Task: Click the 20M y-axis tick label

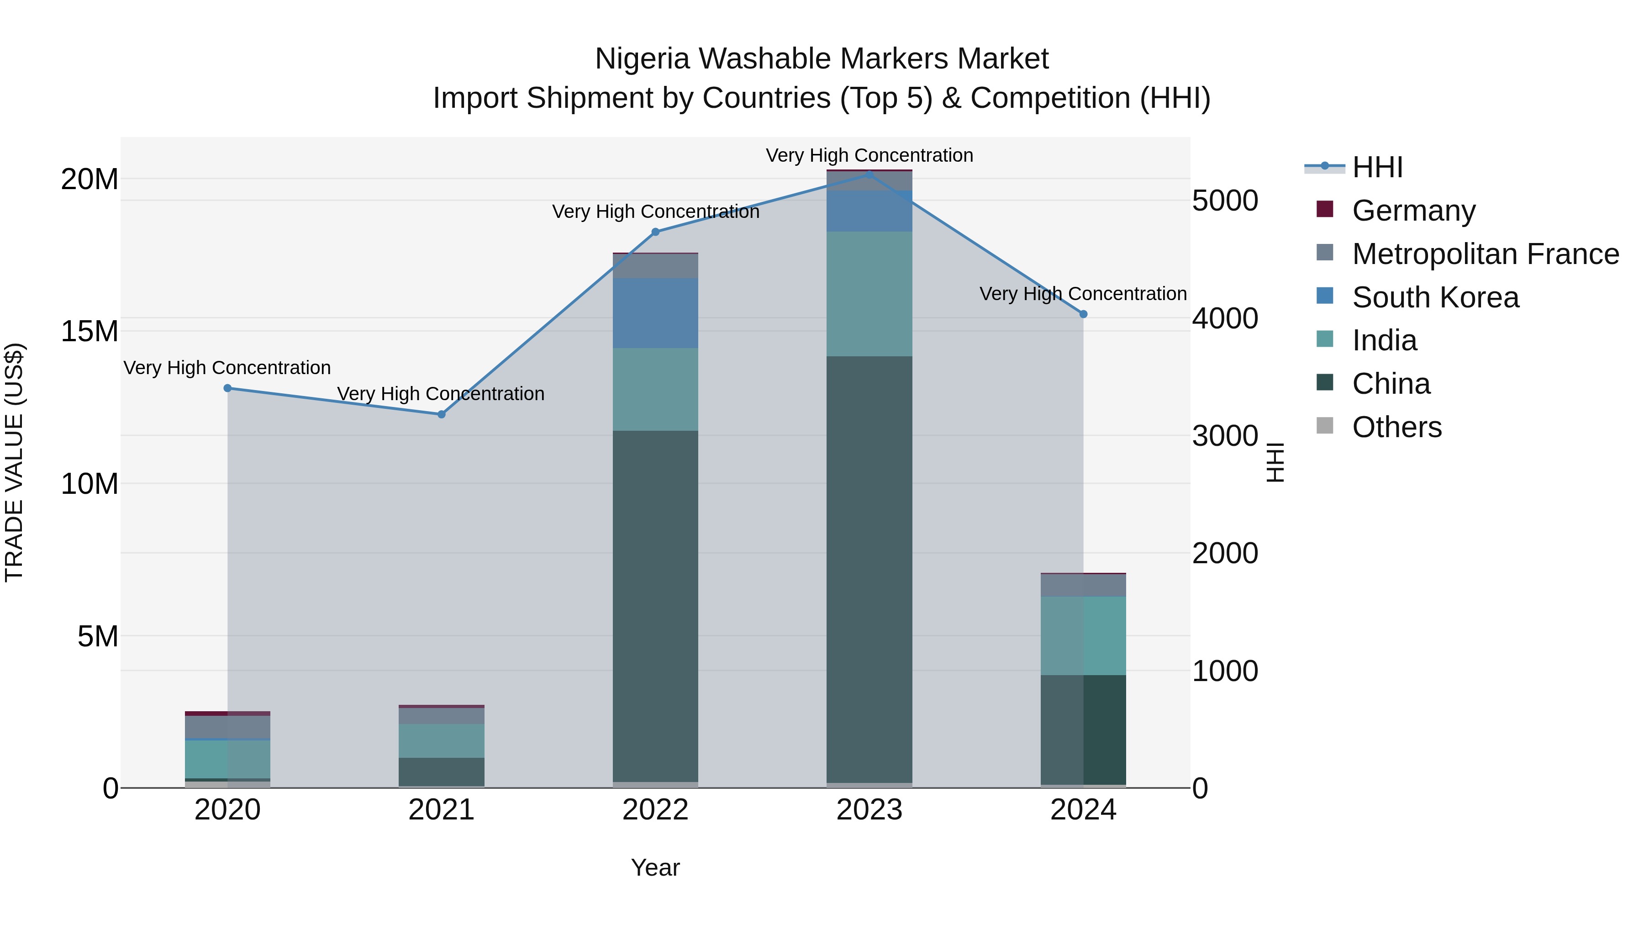Action: [x=90, y=180]
